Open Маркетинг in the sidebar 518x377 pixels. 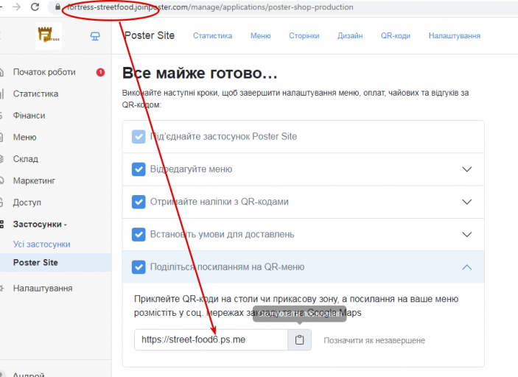pos(34,181)
